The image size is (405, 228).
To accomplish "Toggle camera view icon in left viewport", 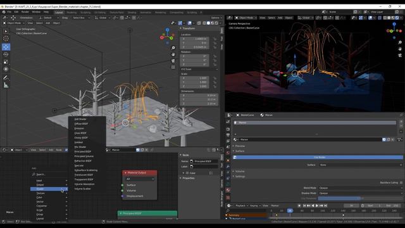I will [x=173, y=61].
